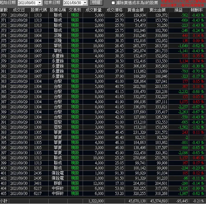Click the 明細 button
Viewport: 206px width, 204px height.
click(x=96, y=3)
